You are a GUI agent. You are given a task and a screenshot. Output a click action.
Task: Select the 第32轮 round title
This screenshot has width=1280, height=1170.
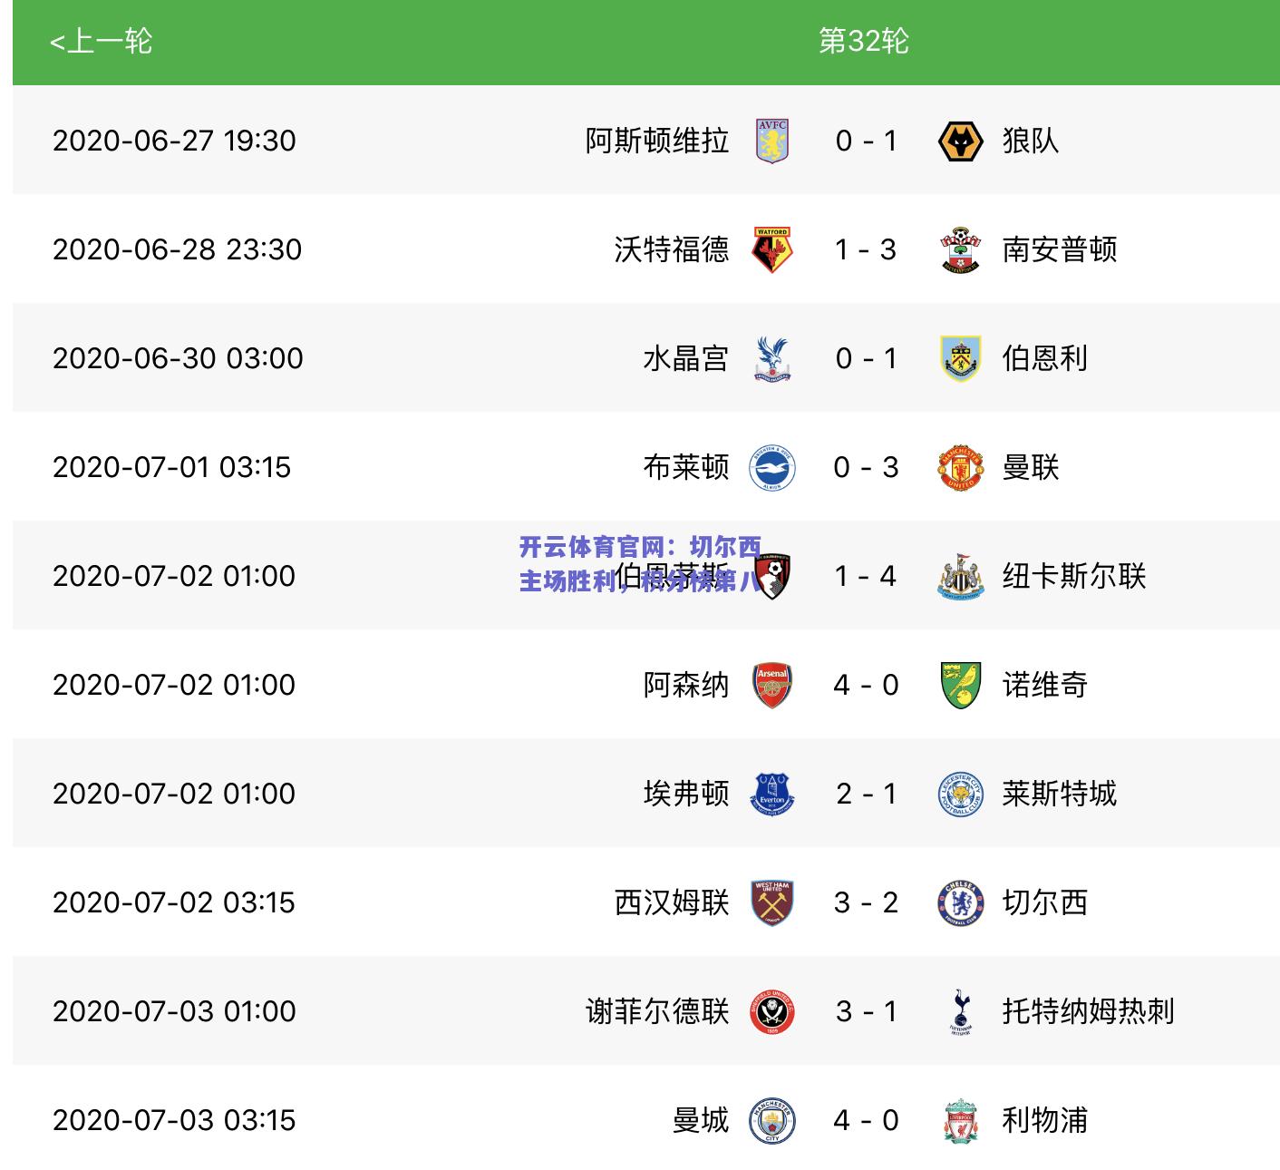tap(863, 41)
